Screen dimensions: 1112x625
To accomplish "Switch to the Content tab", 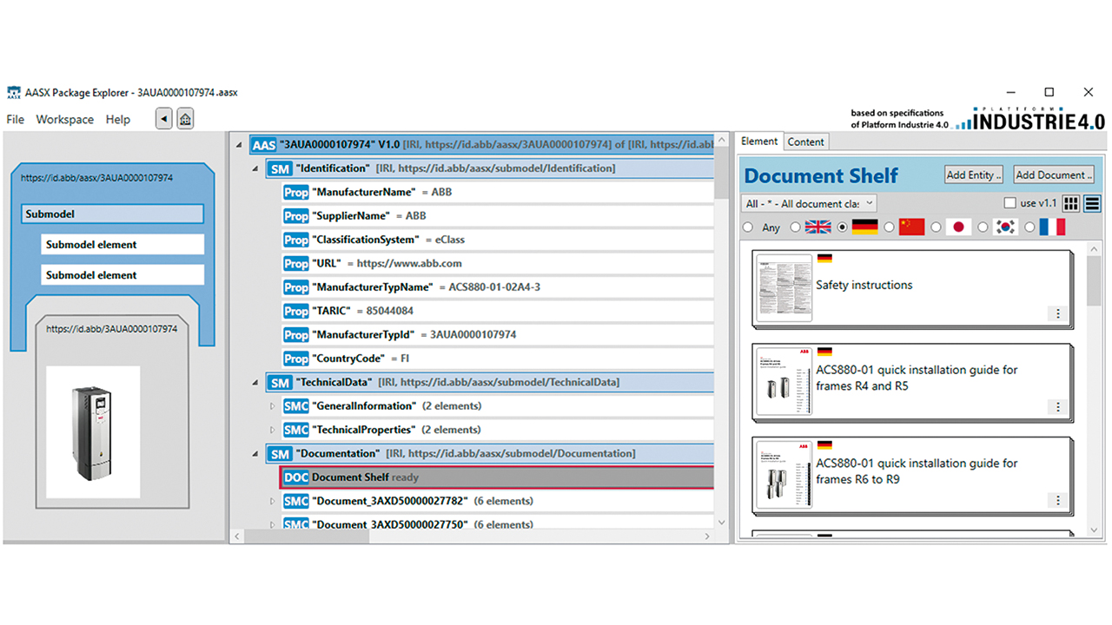I will [806, 141].
